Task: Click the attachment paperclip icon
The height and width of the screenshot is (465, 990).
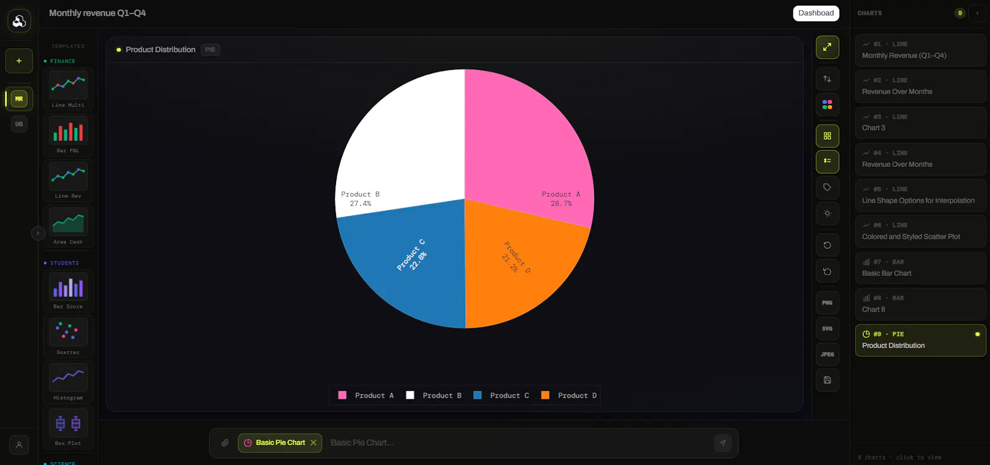Action: coord(225,443)
